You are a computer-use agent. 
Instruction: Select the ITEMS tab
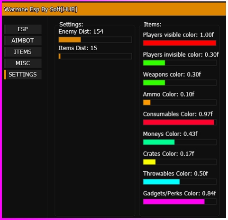23,52
